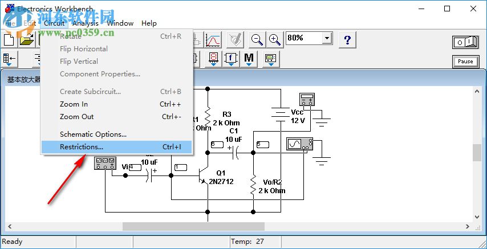487x249 pixels.
Task: Open the Display Graphs toolbar icon
Action: (213, 40)
